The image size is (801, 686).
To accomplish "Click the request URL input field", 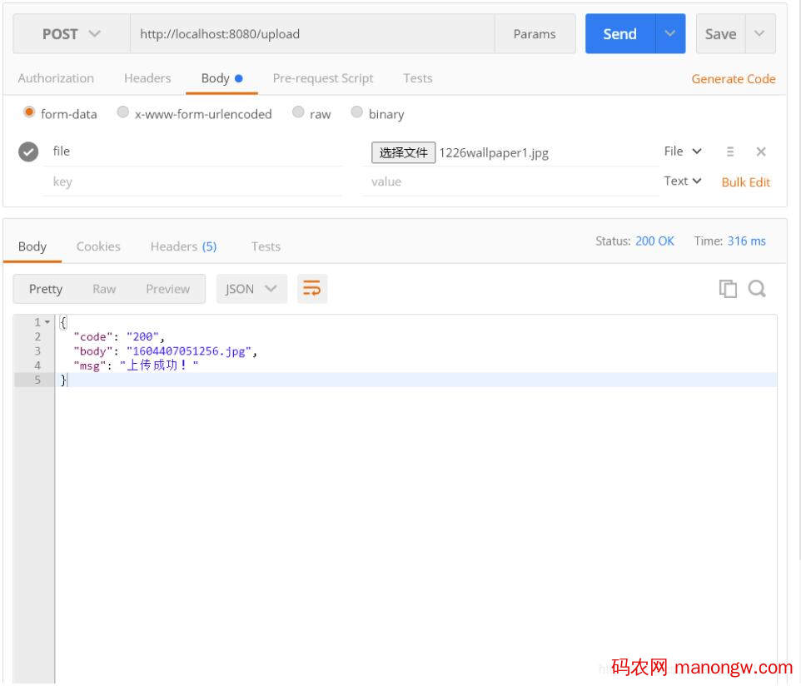I will pyautogui.click(x=312, y=34).
